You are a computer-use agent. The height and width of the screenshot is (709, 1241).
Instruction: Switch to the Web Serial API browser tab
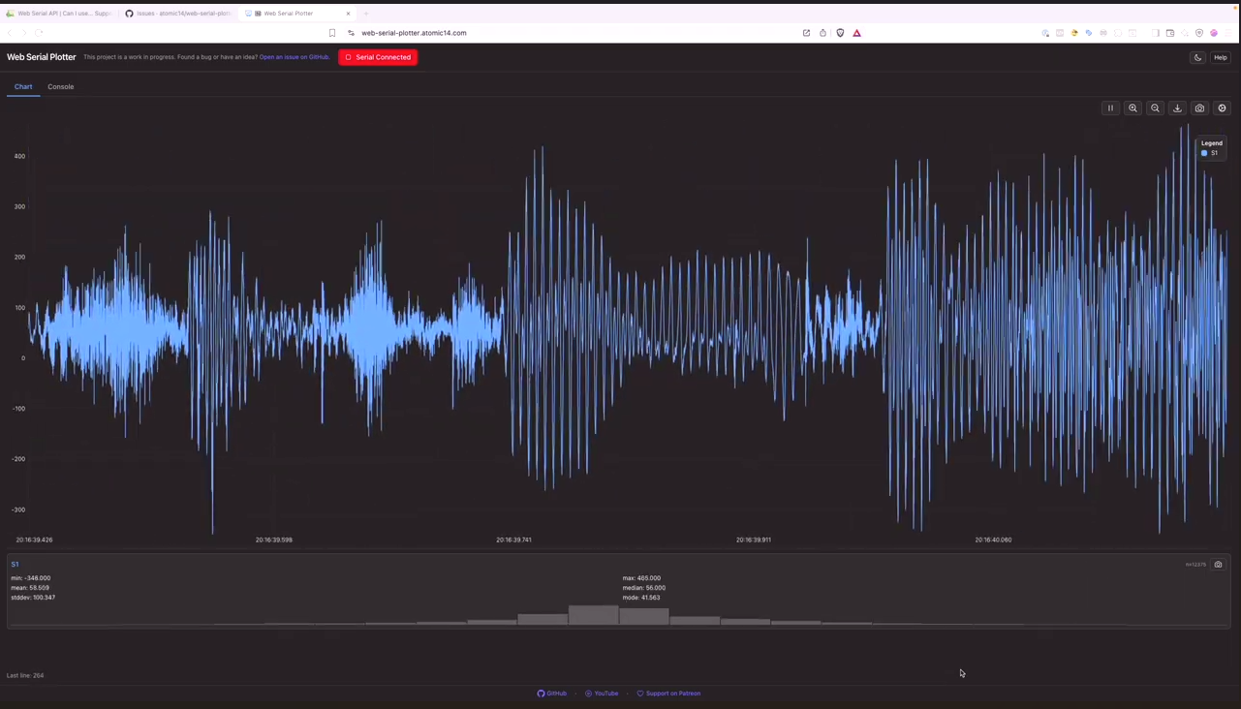coord(59,14)
